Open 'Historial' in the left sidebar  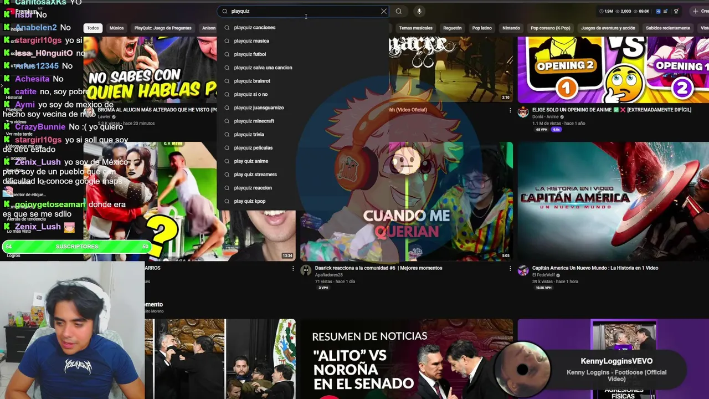tap(14, 98)
